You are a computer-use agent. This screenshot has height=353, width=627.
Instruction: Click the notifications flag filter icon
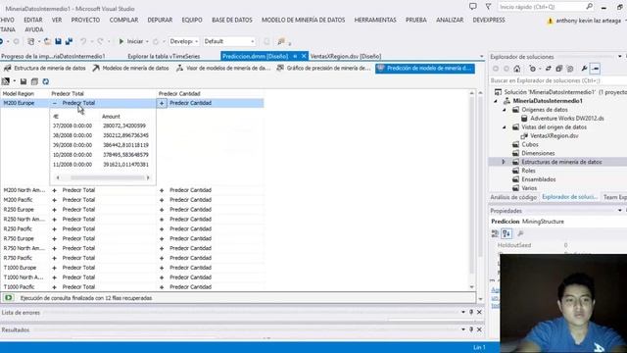pos(488,7)
